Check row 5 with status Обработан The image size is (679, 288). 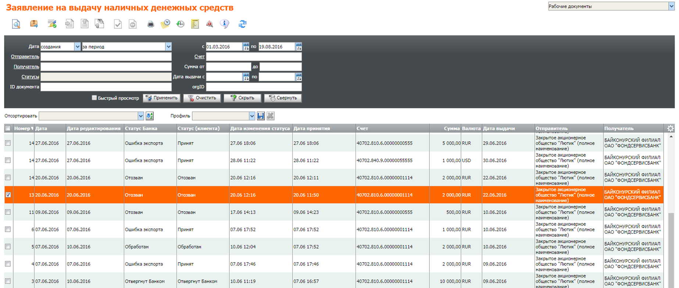click(x=8, y=247)
